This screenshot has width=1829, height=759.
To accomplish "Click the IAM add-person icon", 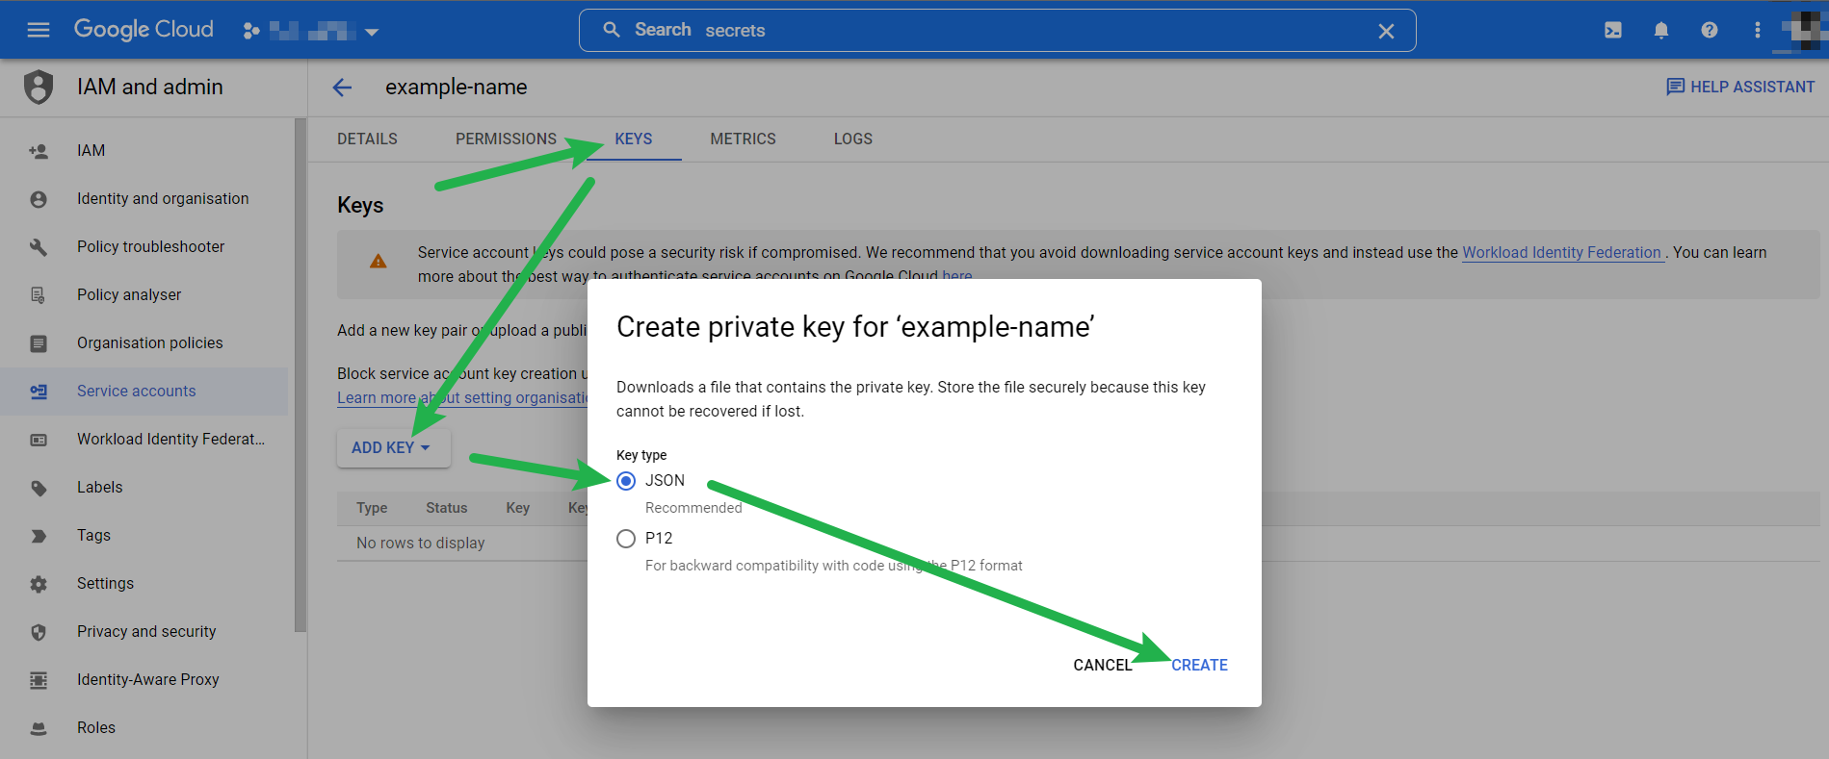I will click(39, 151).
